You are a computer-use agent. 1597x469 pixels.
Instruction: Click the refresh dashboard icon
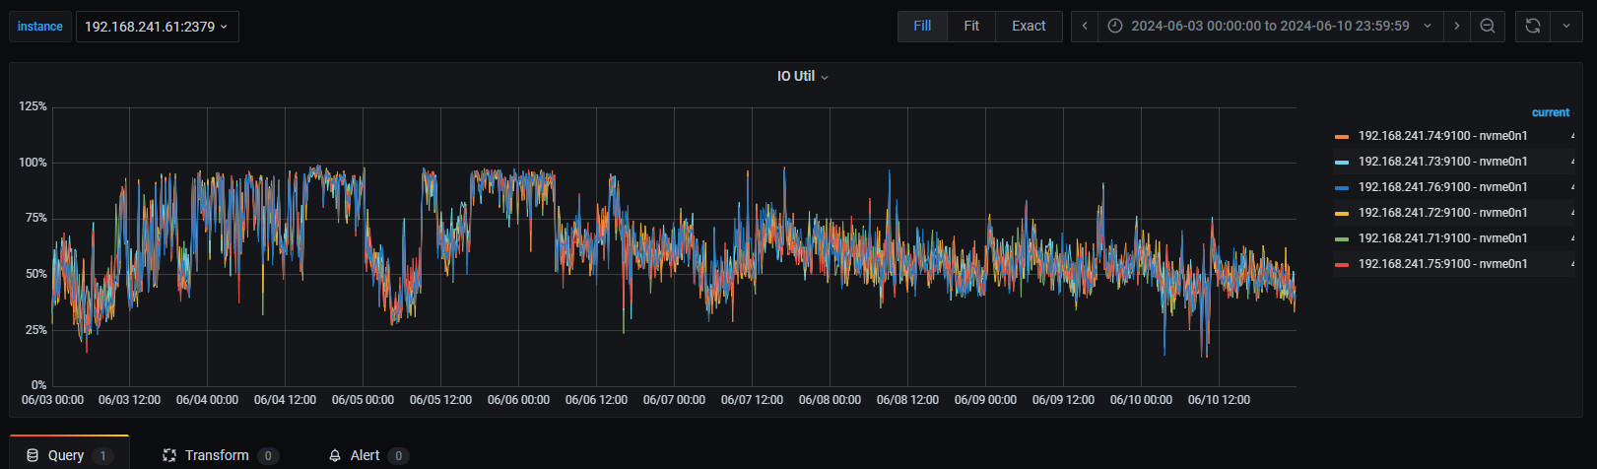(x=1532, y=27)
